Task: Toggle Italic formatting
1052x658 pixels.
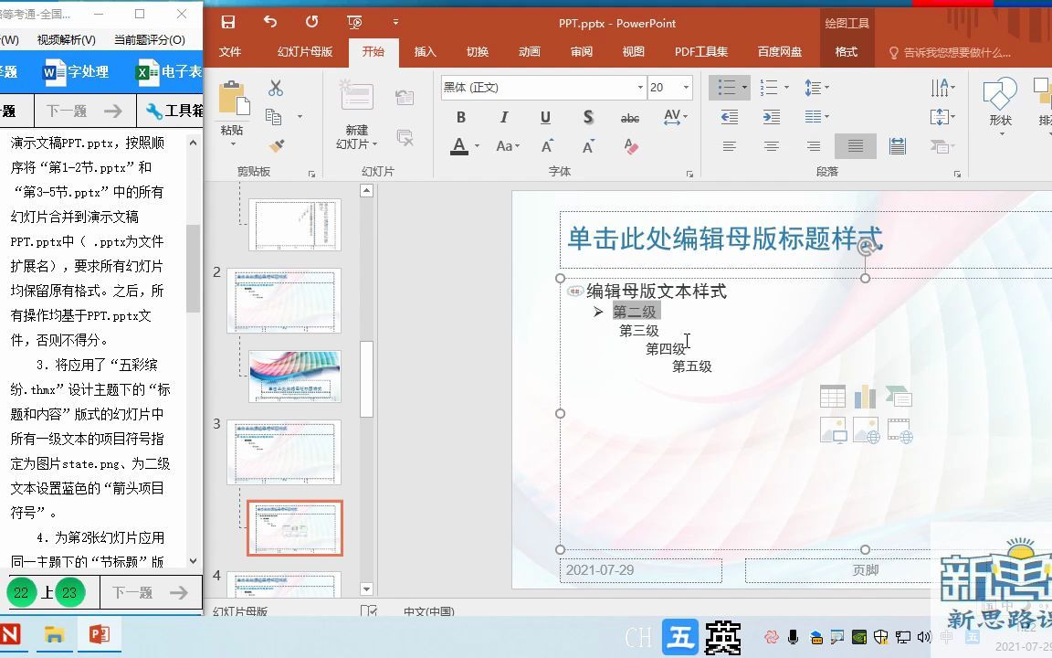Action: [x=503, y=117]
